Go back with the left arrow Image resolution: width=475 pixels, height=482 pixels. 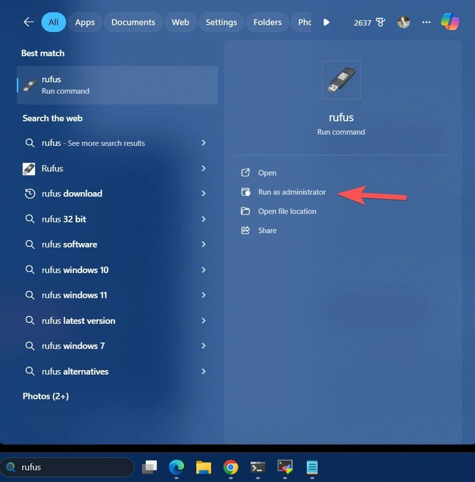tap(29, 22)
